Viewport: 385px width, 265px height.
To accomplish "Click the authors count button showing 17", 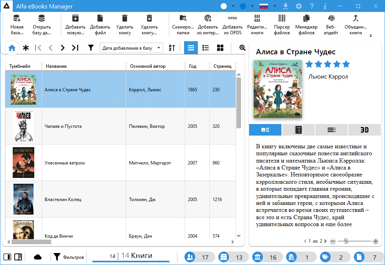I will click(199, 257).
